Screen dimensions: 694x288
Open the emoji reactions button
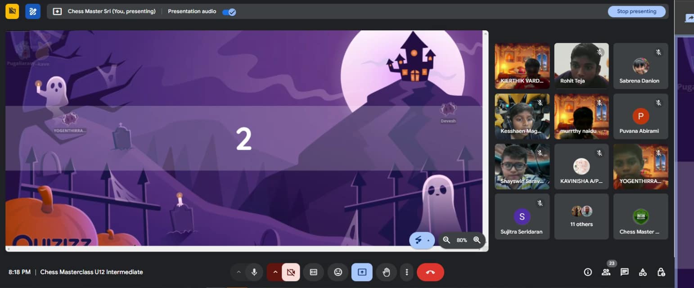[x=338, y=272]
